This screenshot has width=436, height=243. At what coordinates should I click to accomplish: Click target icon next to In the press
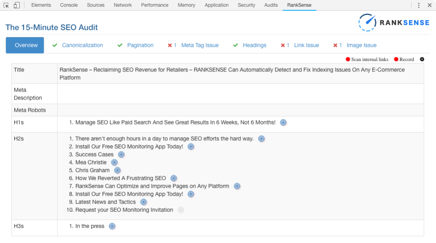[112, 226]
